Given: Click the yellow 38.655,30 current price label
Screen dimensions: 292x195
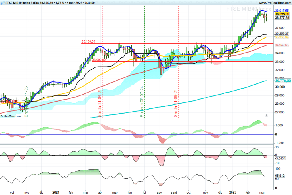Looking at the screenshot, I should [282, 14].
